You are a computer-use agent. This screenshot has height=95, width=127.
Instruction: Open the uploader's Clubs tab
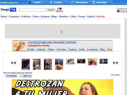(82, 49)
